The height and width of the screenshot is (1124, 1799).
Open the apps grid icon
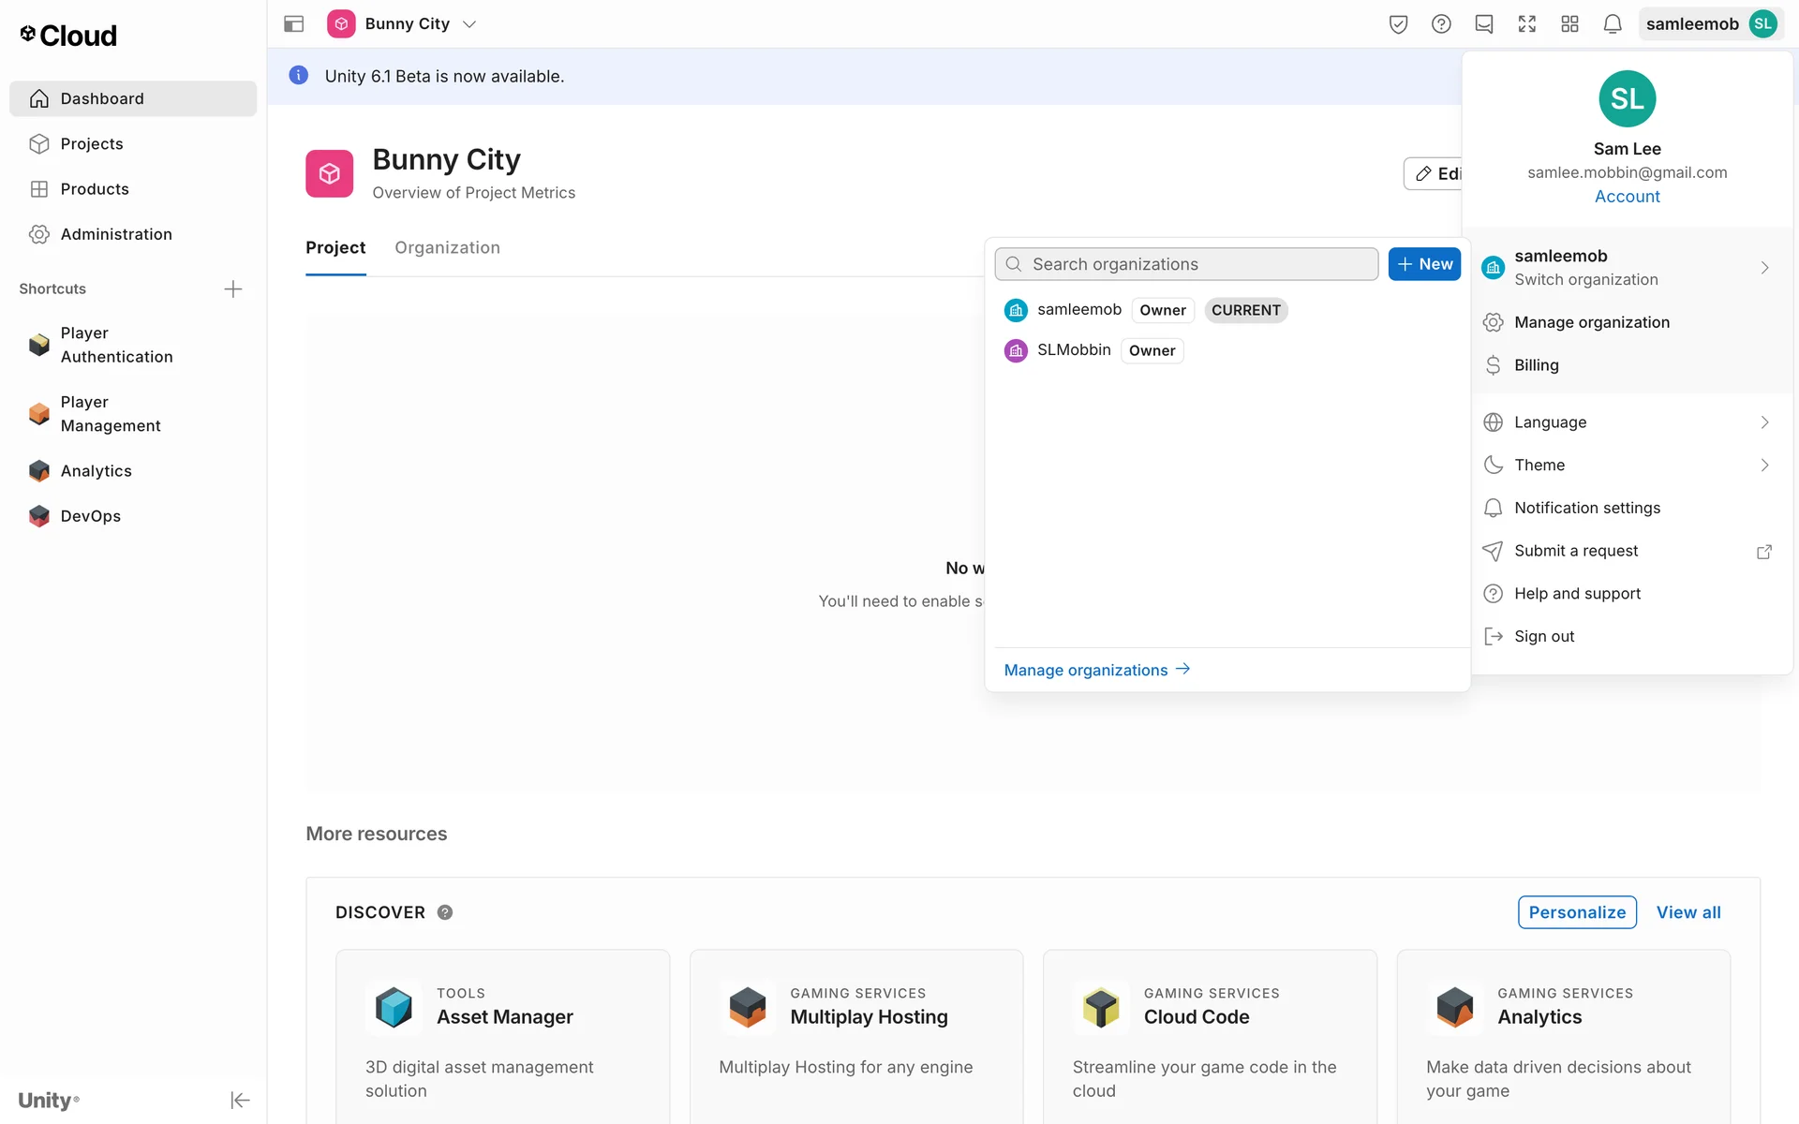click(x=1570, y=24)
